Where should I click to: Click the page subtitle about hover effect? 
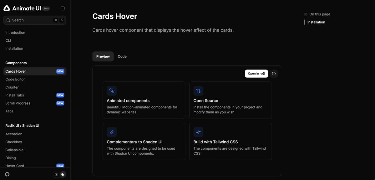(x=163, y=30)
